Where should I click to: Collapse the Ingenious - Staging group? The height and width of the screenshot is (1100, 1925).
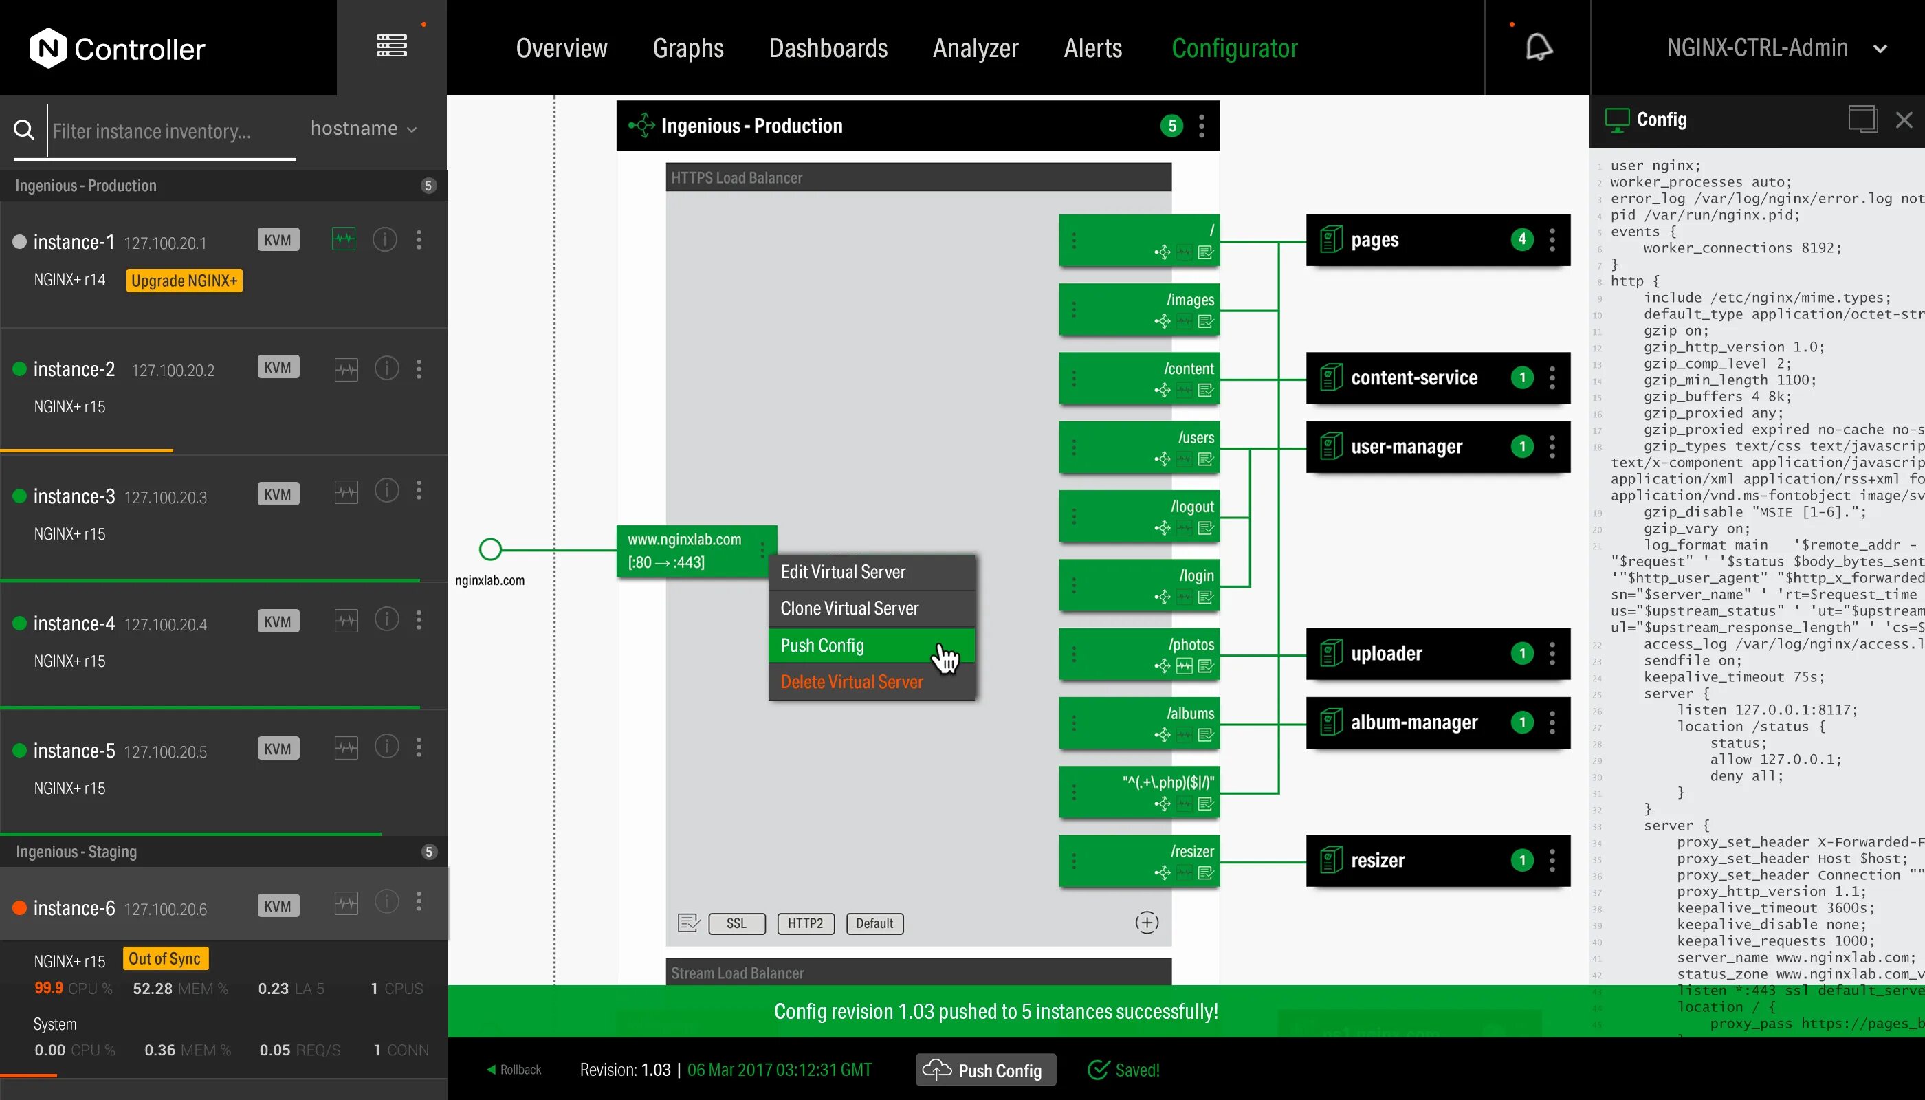[76, 852]
